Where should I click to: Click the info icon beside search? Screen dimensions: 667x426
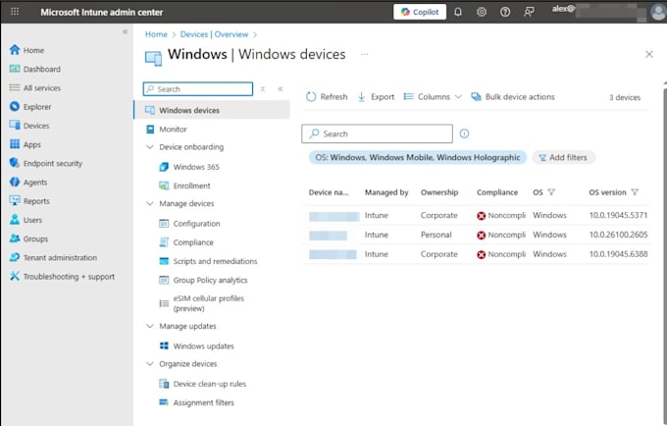coord(464,133)
